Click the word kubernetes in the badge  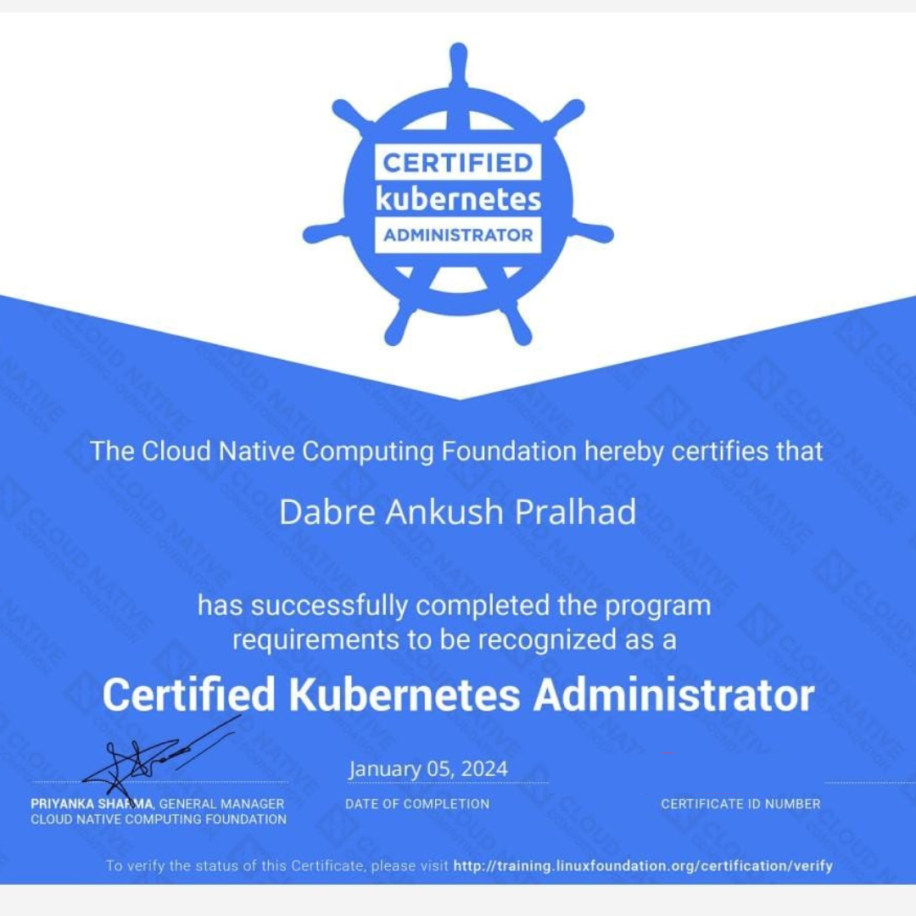pyautogui.click(x=458, y=199)
